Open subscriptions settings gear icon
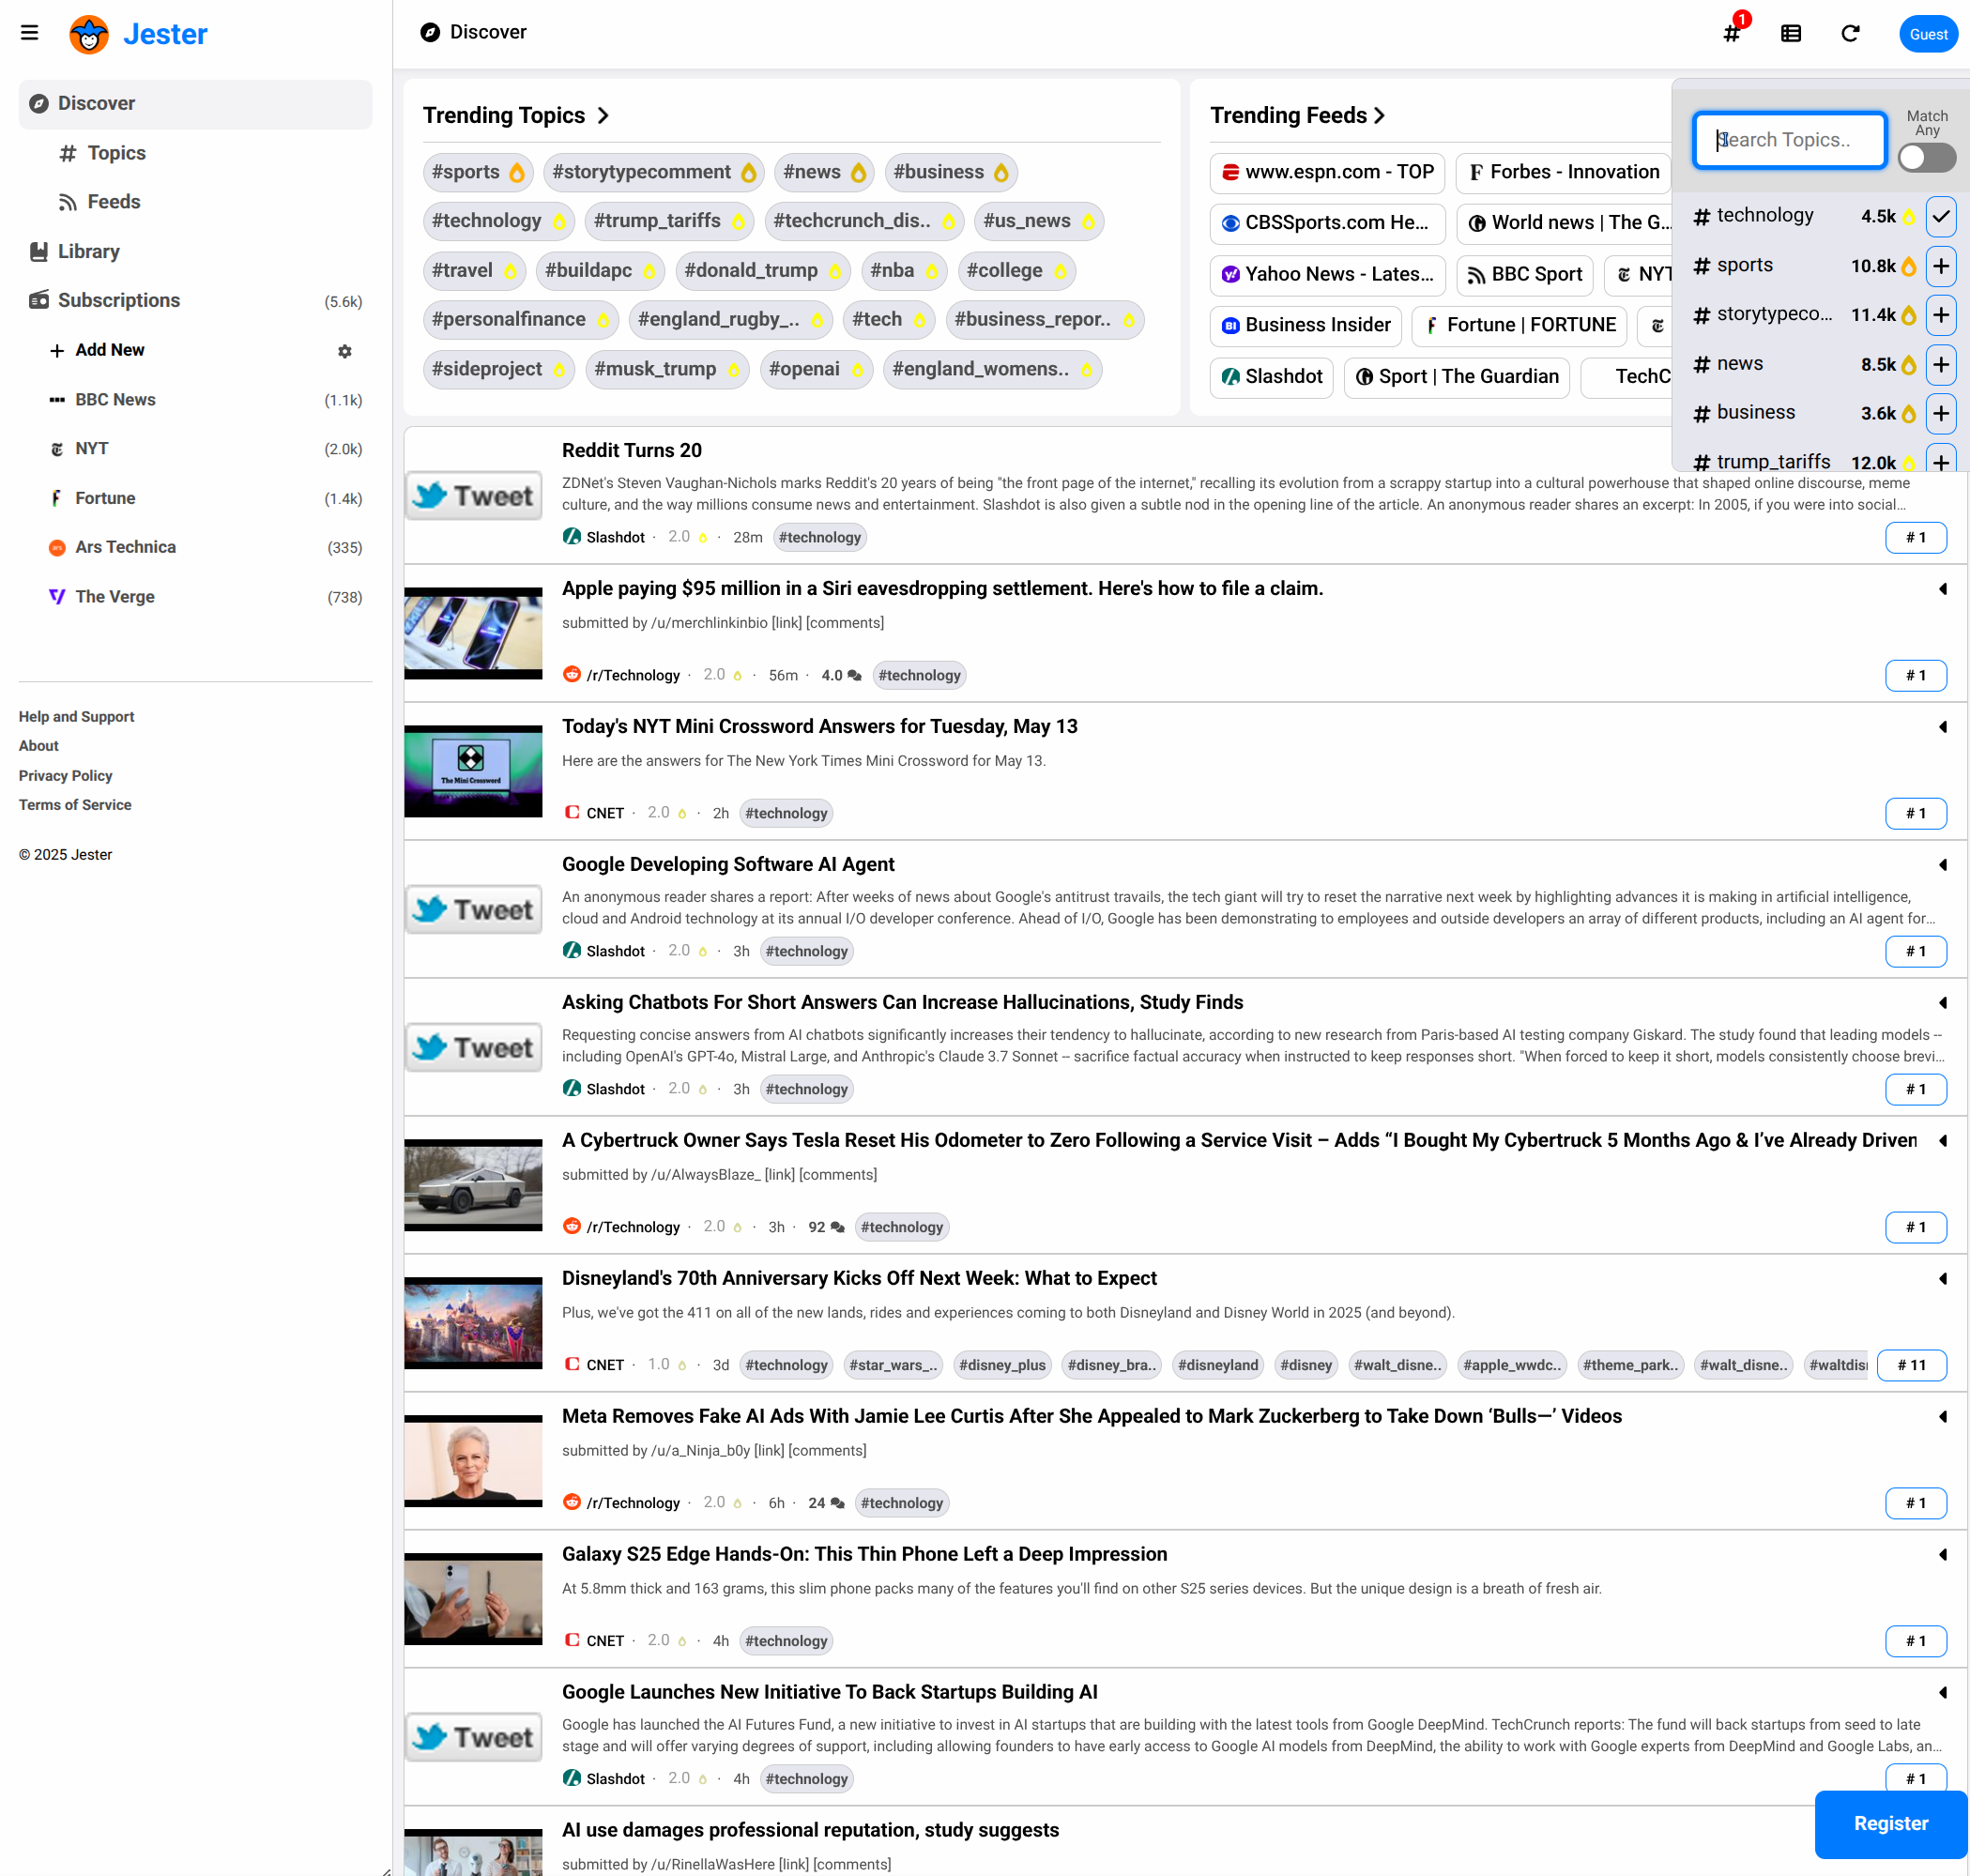Viewport: 1970px width, 1876px height. coord(344,351)
